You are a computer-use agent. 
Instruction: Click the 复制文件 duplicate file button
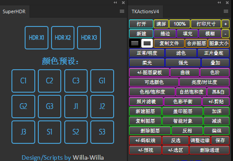169,43
